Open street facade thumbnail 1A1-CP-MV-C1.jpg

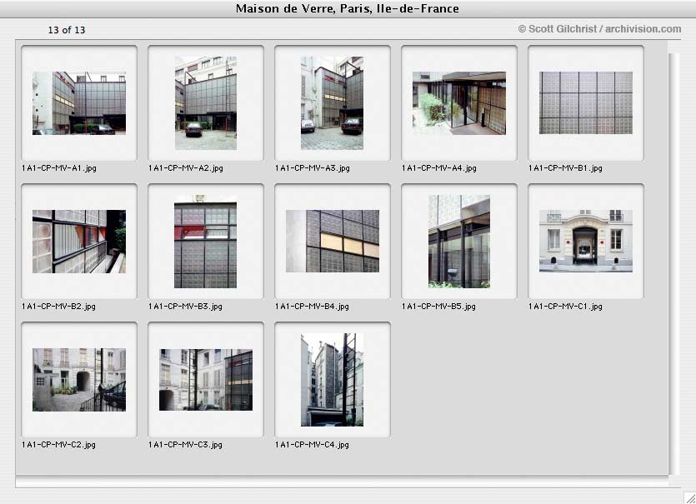point(586,241)
